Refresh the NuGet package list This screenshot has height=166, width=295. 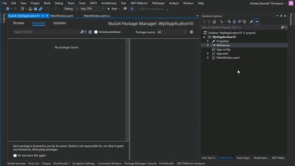90,32
